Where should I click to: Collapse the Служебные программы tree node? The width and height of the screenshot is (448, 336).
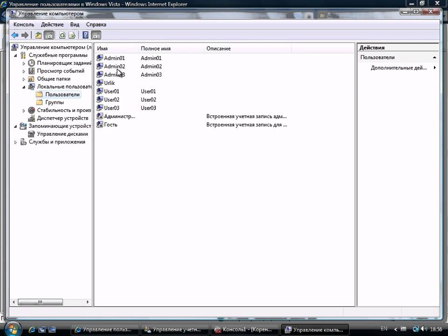(x=16, y=56)
